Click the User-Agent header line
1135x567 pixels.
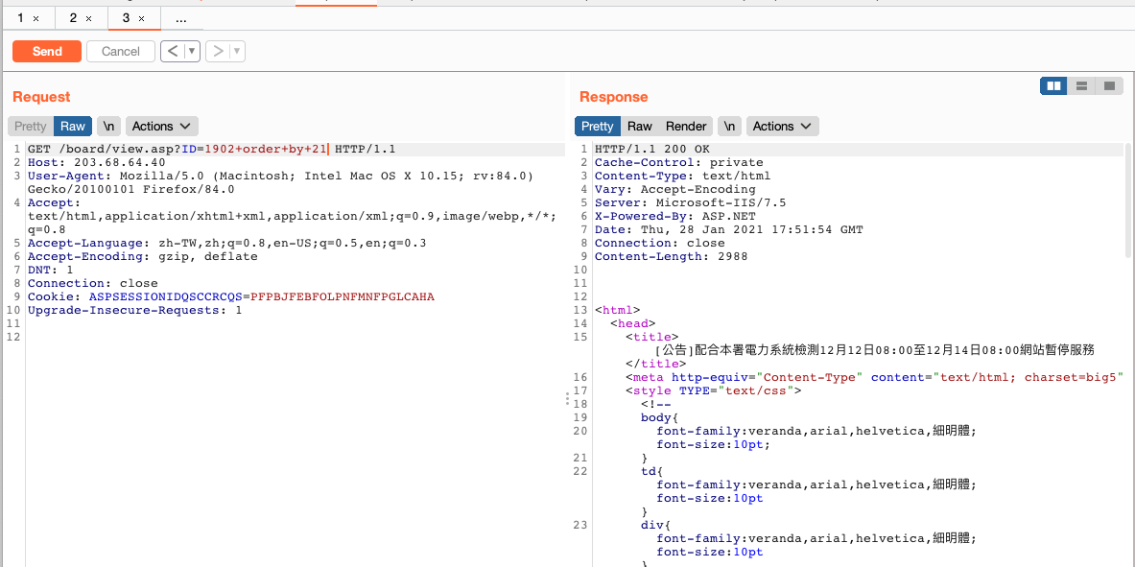(x=280, y=182)
